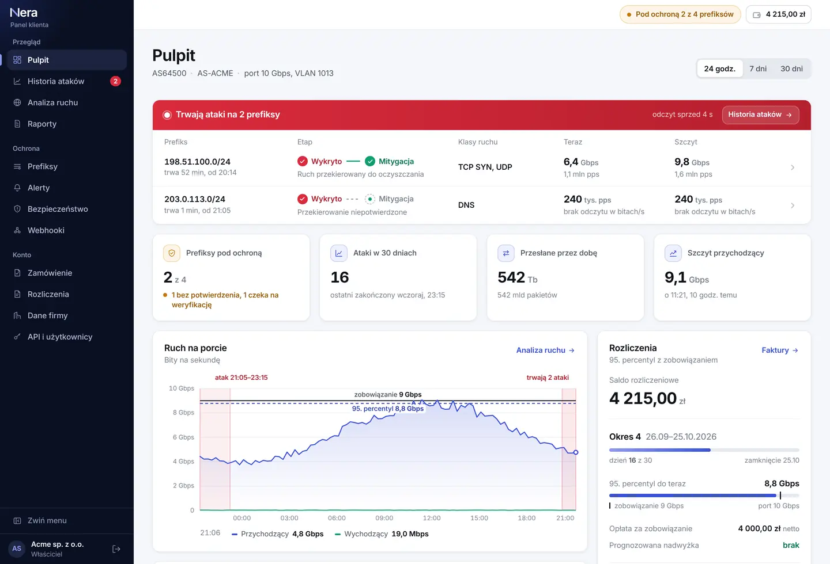830x564 pixels.
Task: Click the current data point on traffic chart
Action: (x=575, y=452)
